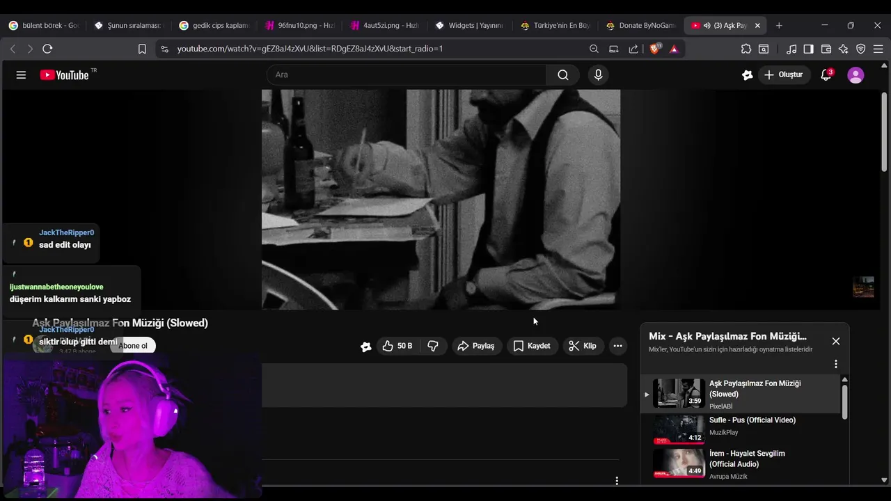Switch to bülent börek Google tab

click(x=44, y=25)
